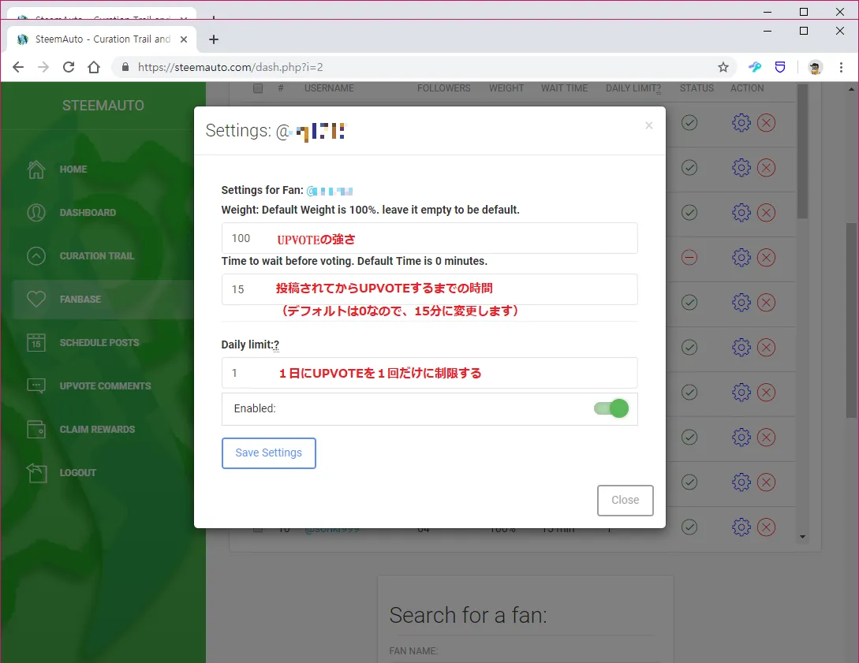Click the Daily limit field showing 1
The height and width of the screenshot is (663, 859).
(x=429, y=373)
